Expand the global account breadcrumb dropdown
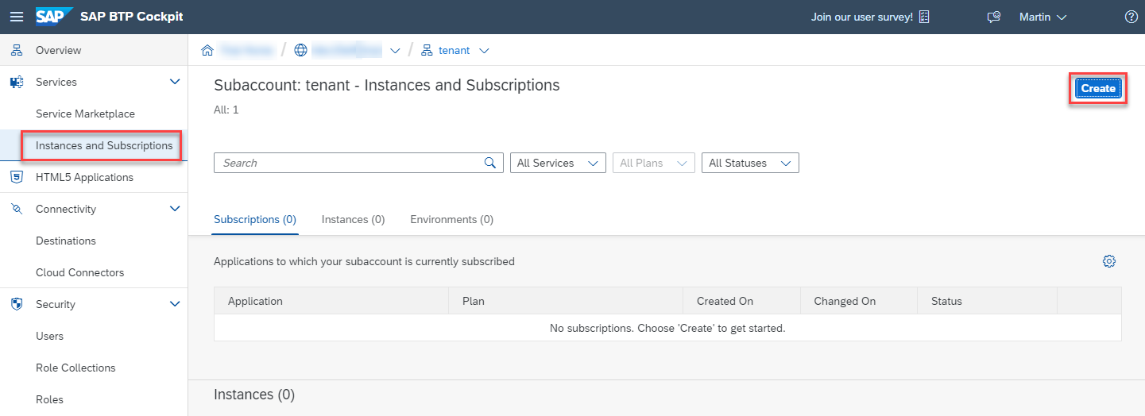The width and height of the screenshot is (1145, 416). (x=395, y=51)
